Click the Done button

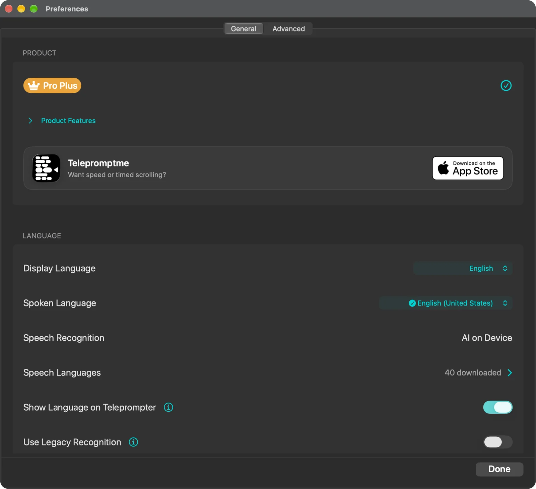coord(499,469)
